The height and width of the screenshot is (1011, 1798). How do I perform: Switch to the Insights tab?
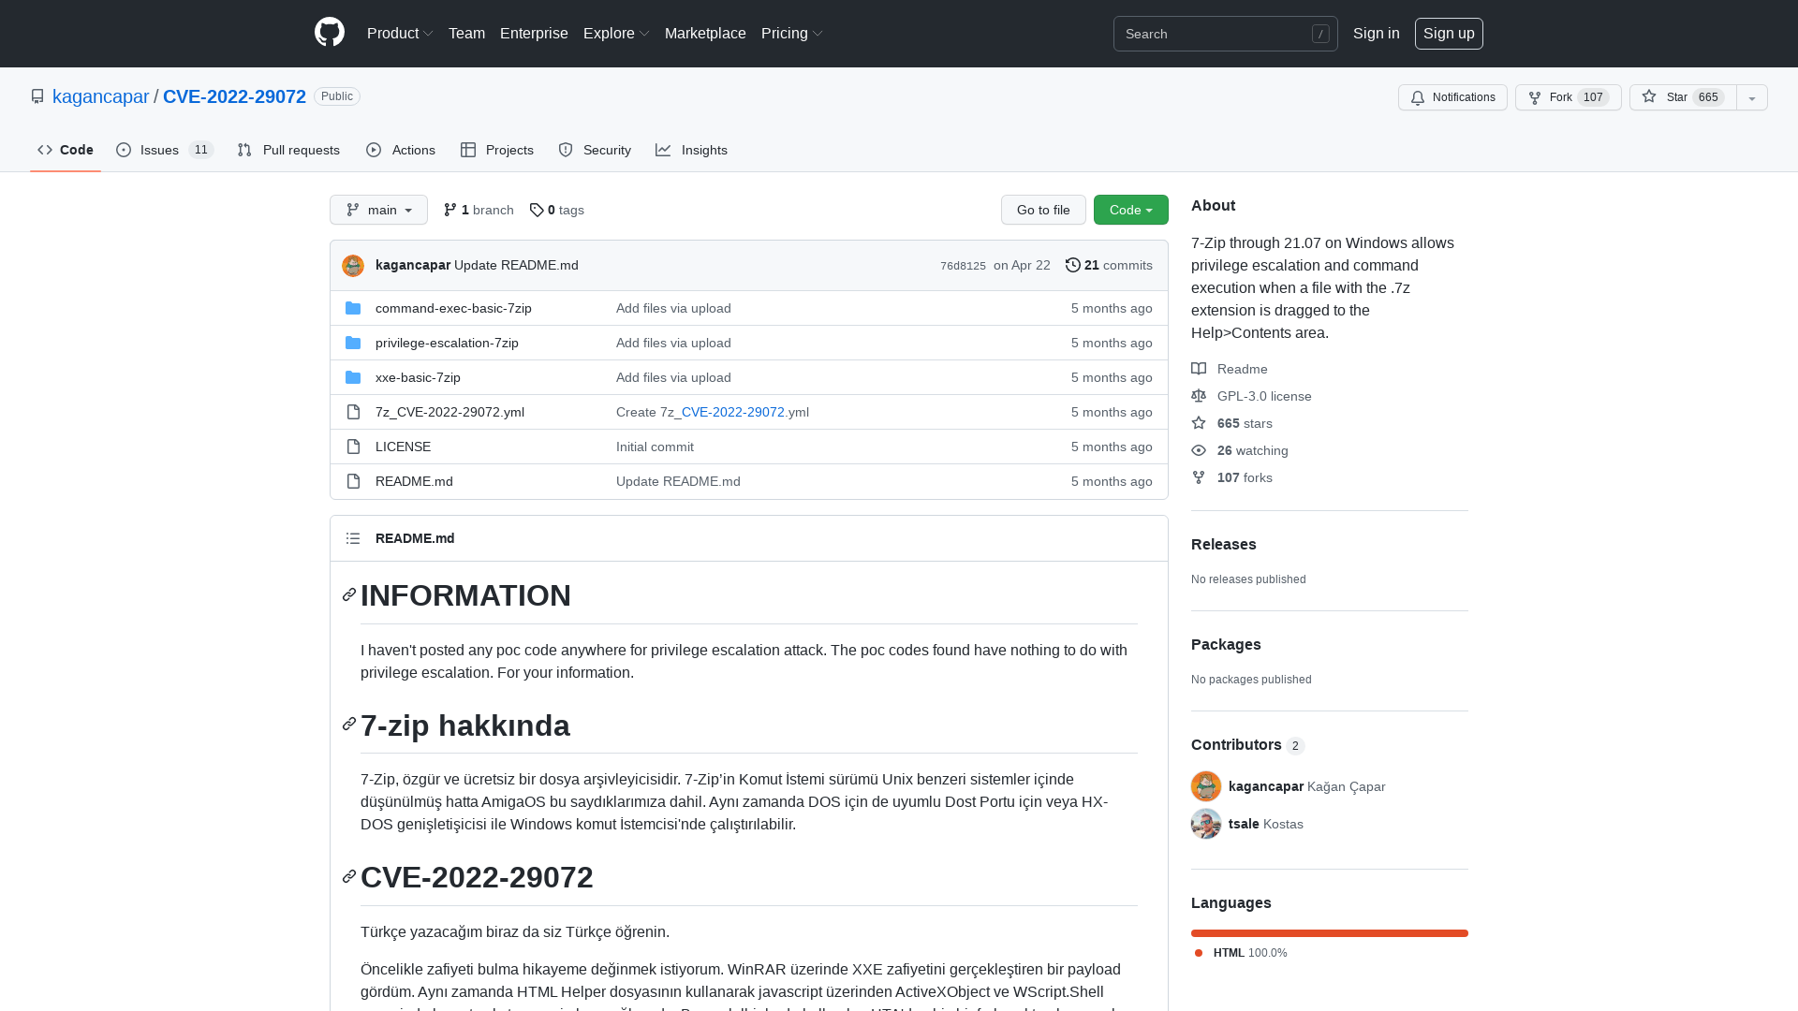point(691,150)
